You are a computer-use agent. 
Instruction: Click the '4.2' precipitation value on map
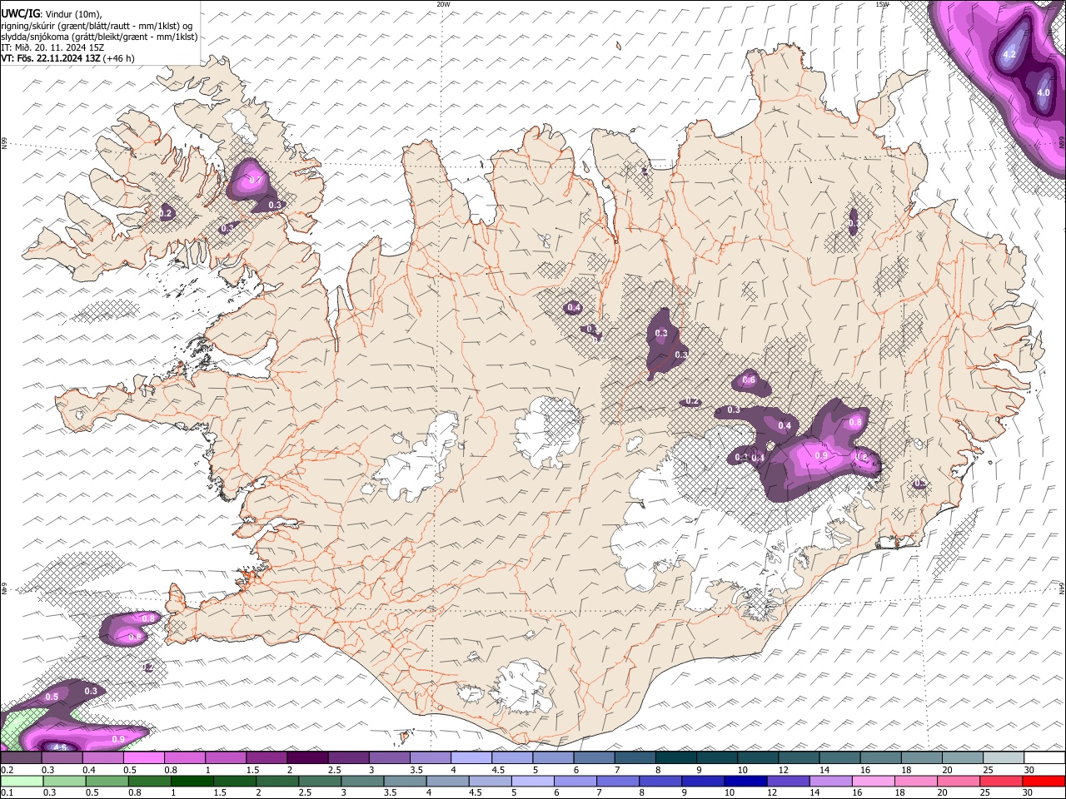click(1010, 55)
